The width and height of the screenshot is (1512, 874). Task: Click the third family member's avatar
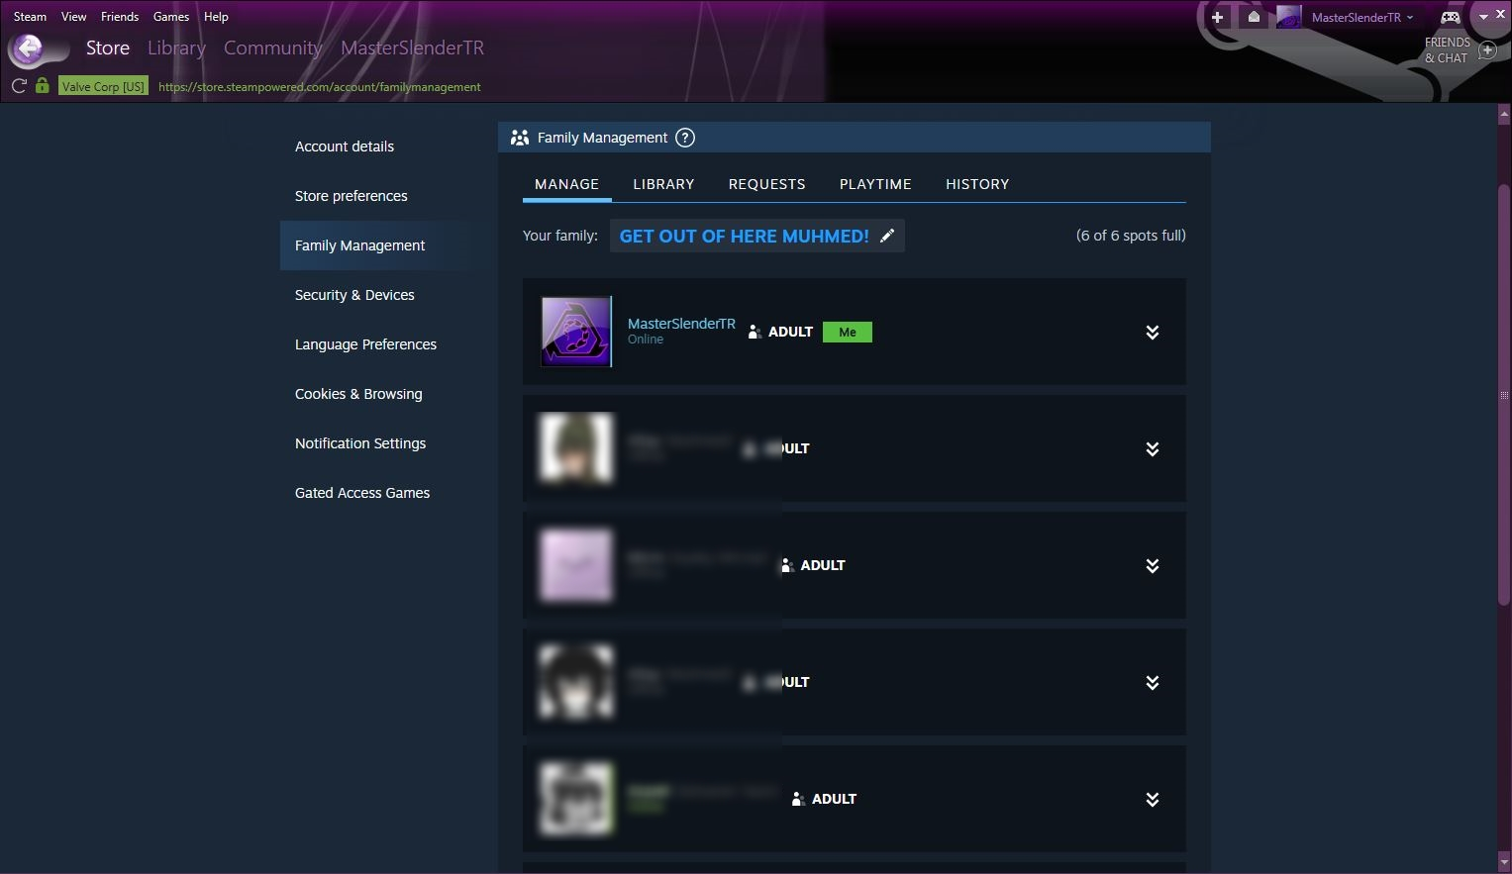tap(576, 565)
